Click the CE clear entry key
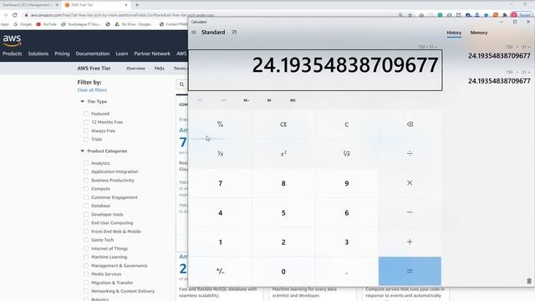The height and width of the screenshot is (301, 535). [x=283, y=125]
